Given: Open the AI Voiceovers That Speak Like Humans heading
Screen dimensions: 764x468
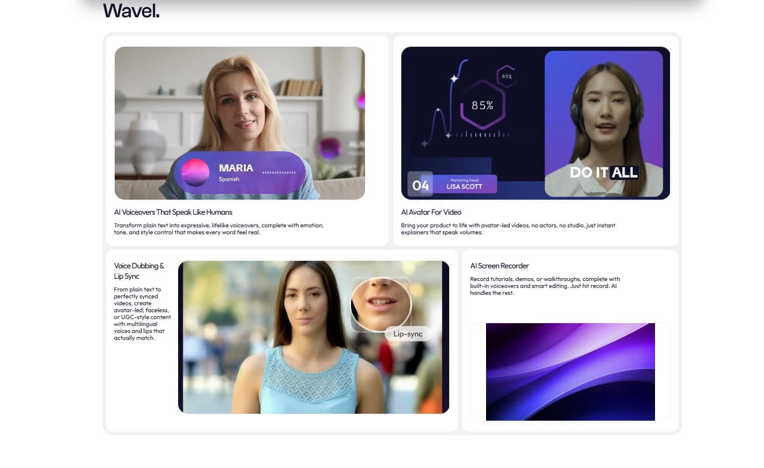Looking at the screenshot, I should coord(173,212).
